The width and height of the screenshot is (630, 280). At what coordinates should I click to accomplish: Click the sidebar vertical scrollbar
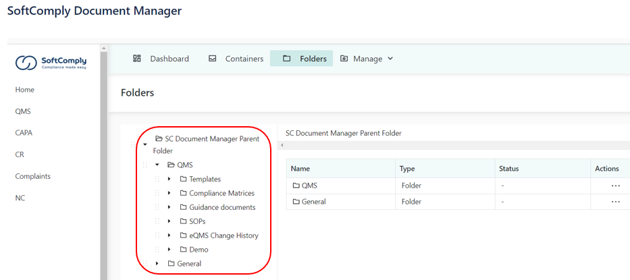coord(104,161)
